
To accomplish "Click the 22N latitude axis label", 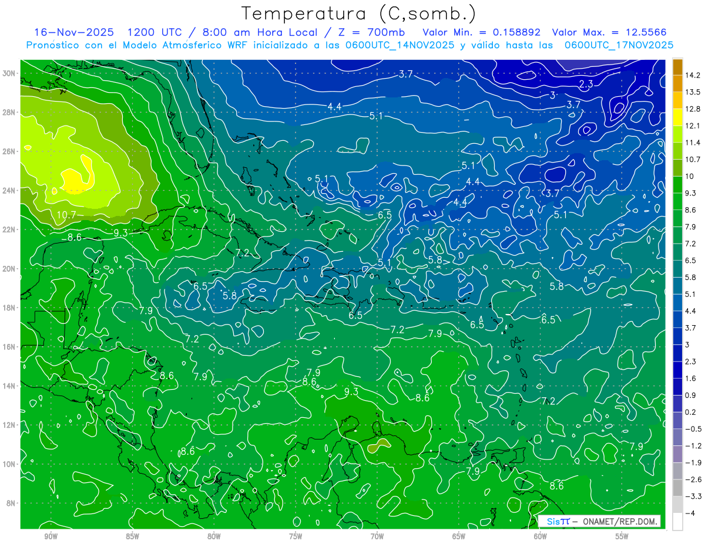I will click(x=9, y=229).
